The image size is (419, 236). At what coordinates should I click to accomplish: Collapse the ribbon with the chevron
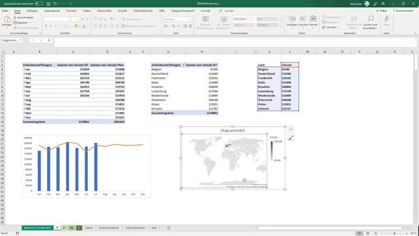coord(415,33)
